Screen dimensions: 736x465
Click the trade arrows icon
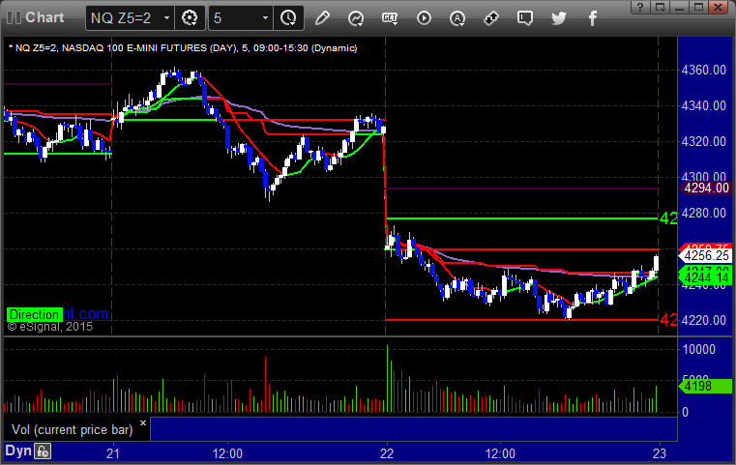(x=491, y=18)
